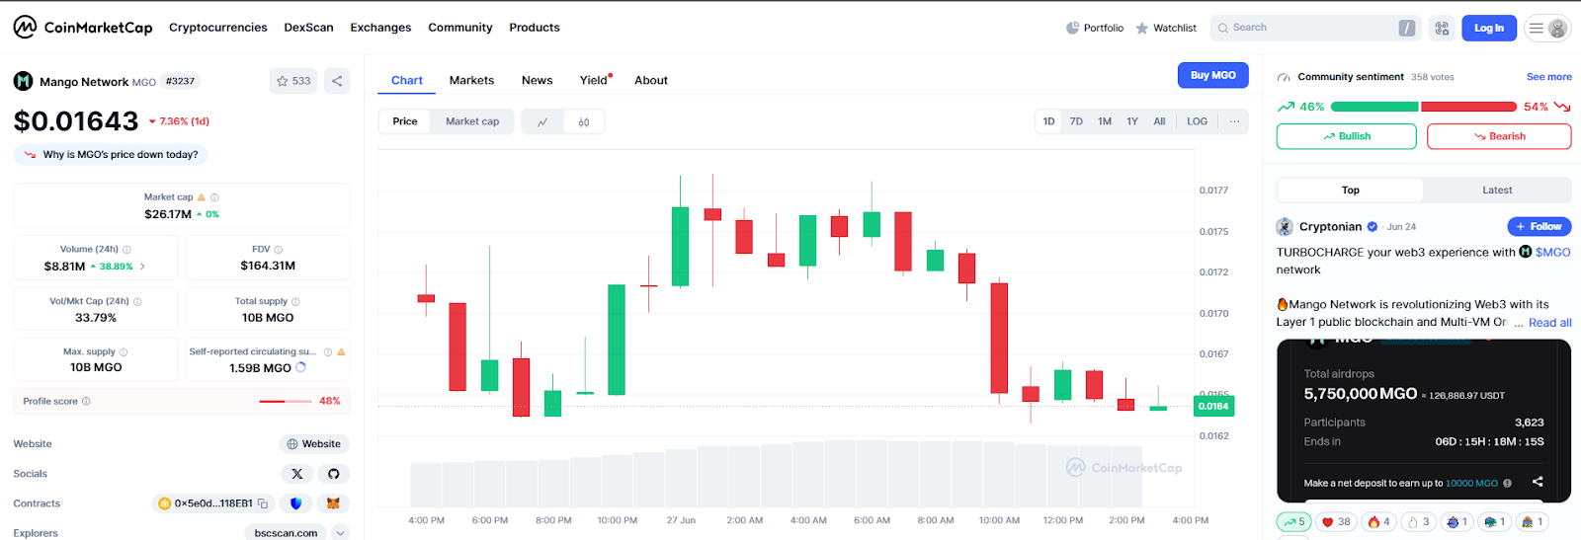This screenshot has height=540, width=1581.
Task: Click 'Why is MGO's price down today?'
Action: (111, 155)
